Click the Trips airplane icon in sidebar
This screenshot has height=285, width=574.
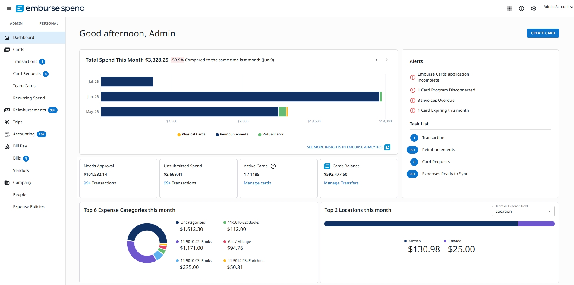point(7,122)
